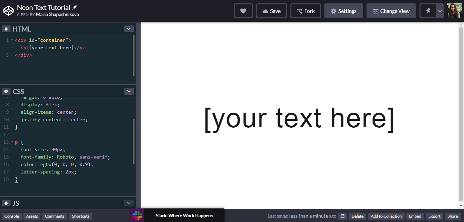
Task: Open the CSS panel settings gear
Action: [x=6, y=91]
